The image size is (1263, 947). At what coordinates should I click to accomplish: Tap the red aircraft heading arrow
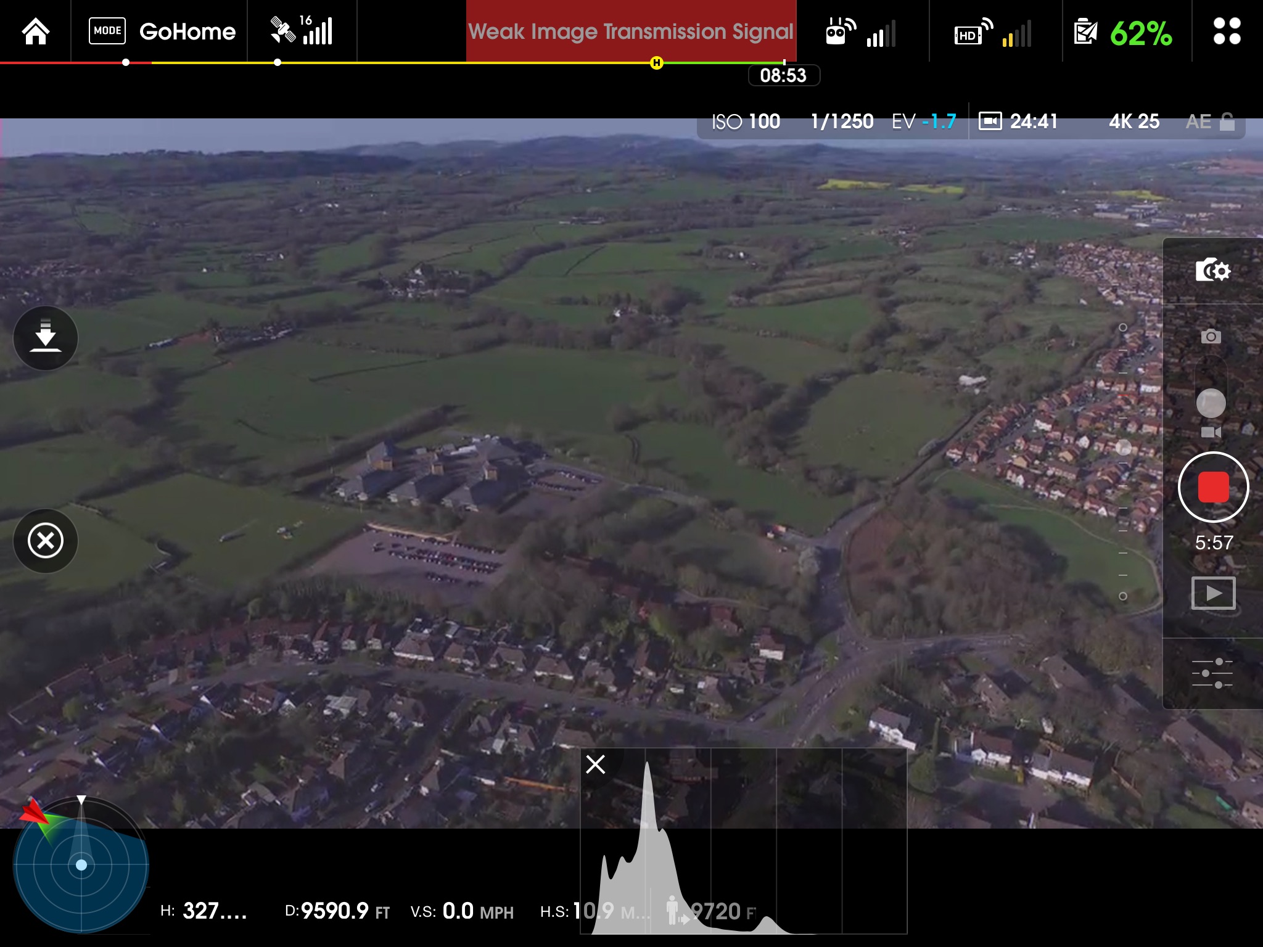(x=35, y=813)
